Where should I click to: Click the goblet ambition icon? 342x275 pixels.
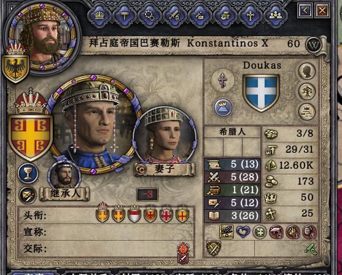(28, 173)
